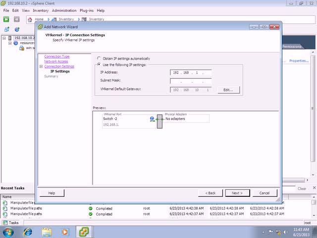Screen dimensions: 317x238
Task: Close the Recent Tasks panel
Action: pos(314,188)
